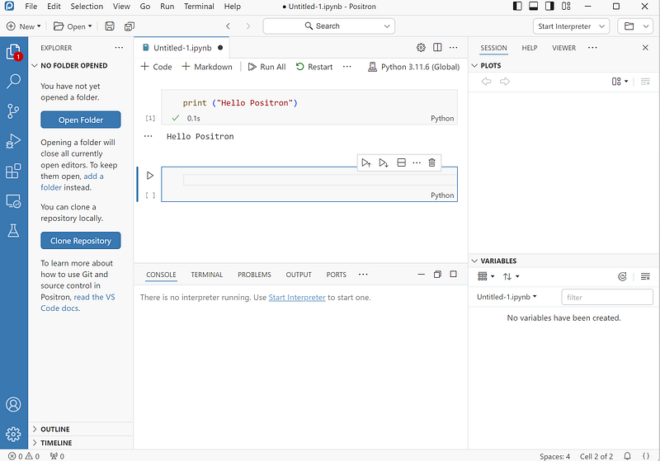
Task: Open the Testing flask view
Action: [x=13, y=231]
